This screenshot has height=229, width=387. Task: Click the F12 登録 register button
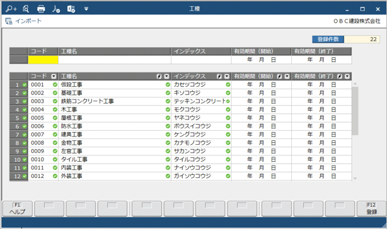click(x=371, y=209)
